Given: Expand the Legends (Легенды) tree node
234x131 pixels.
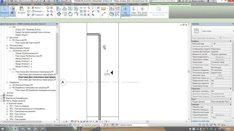Looking at the screenshot, I should 1,95.
